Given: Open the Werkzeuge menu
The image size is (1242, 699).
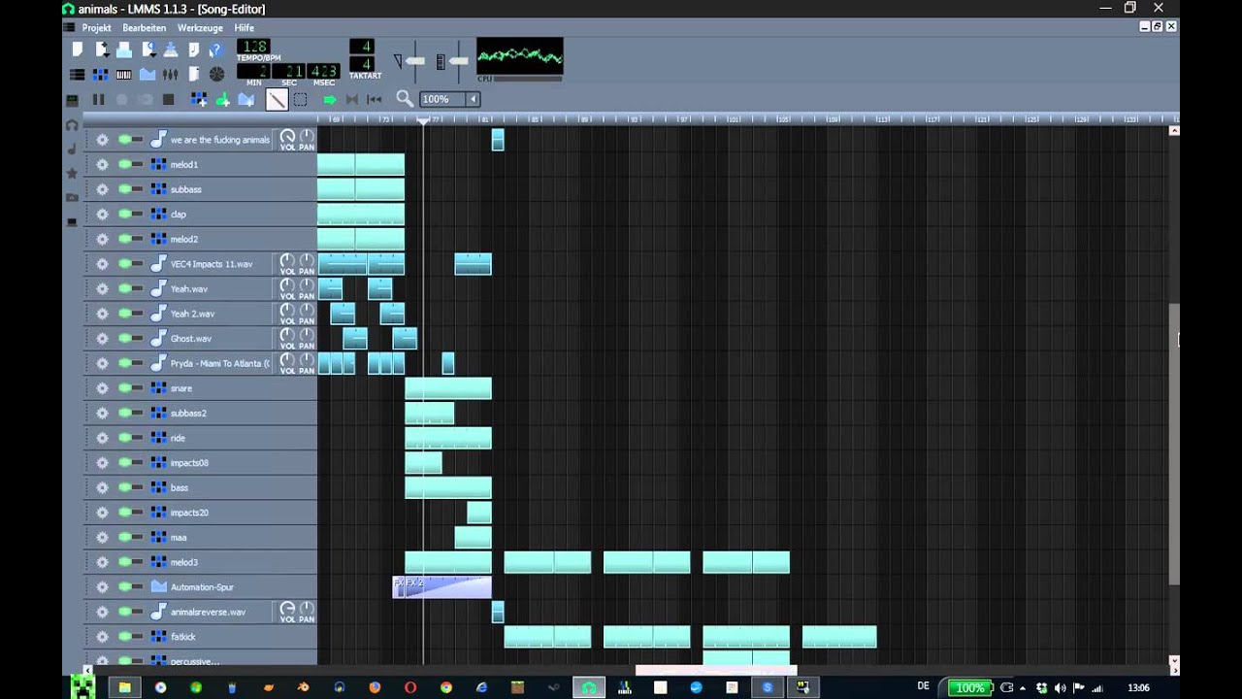Looking at the screenshot, I should (200, 28).
